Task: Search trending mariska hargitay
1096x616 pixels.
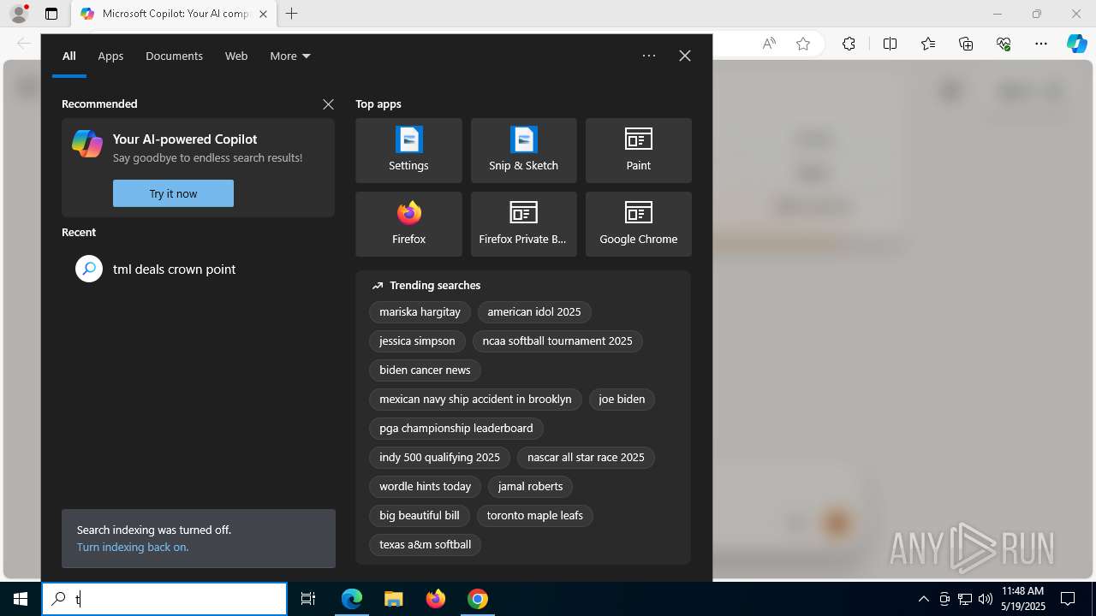Action: [420, 312]
